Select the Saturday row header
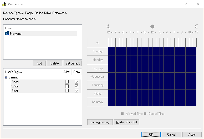Viewport: 204px width, 139px height. (x=98, y=102)
